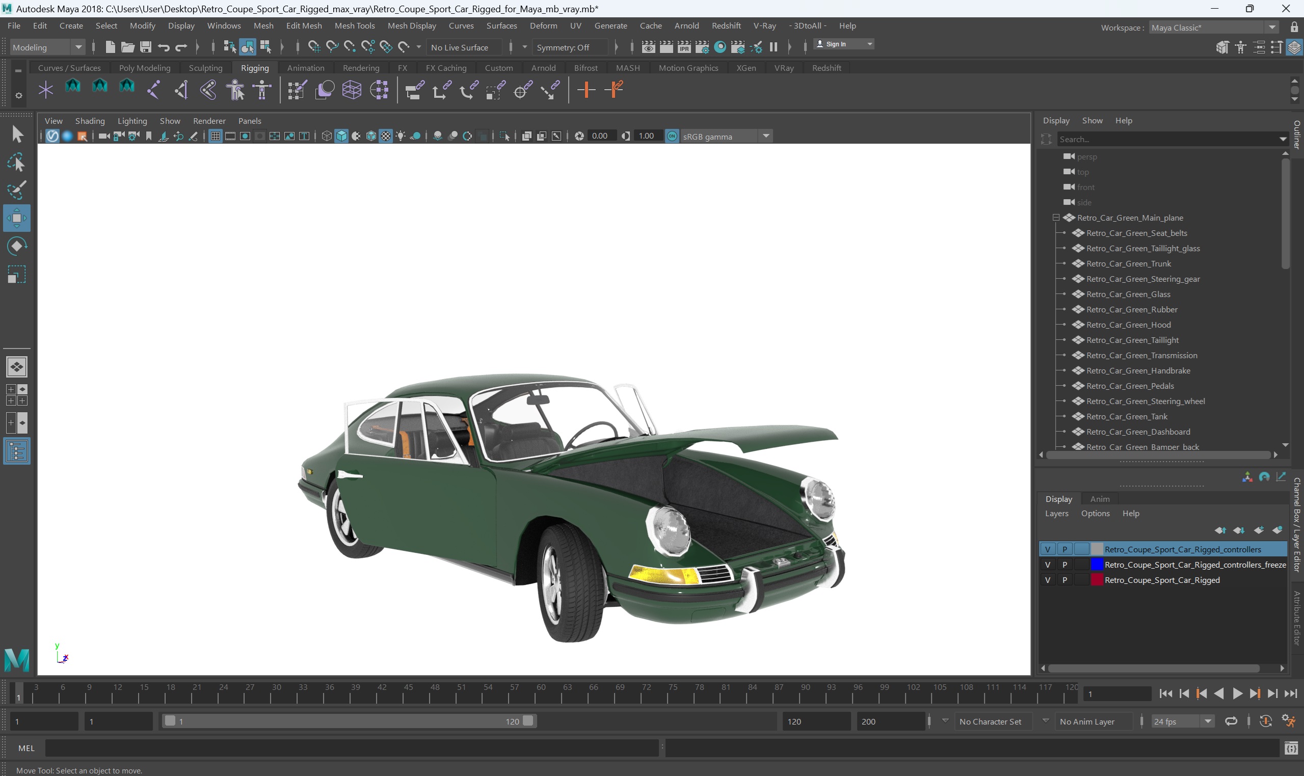Toggle visibility V of Retro_Coupe_Sport_Car_Rigged_controllers layer
This screenshot has width=1304, height=776.
point(1047,549)
